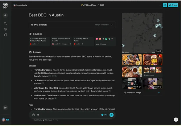Click the 'Best BBQ in Austin' title
This screenshot has height=126, width=181.
point(46,15)
